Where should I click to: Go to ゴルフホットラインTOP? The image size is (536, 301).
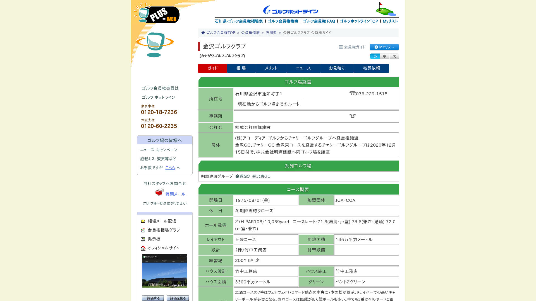click(x=359, y=21)
